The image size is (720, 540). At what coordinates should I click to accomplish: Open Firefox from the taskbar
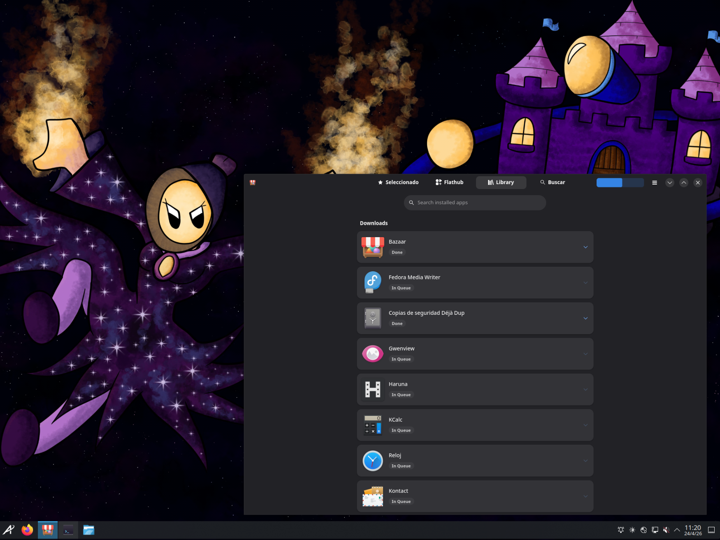pos(27,530)
